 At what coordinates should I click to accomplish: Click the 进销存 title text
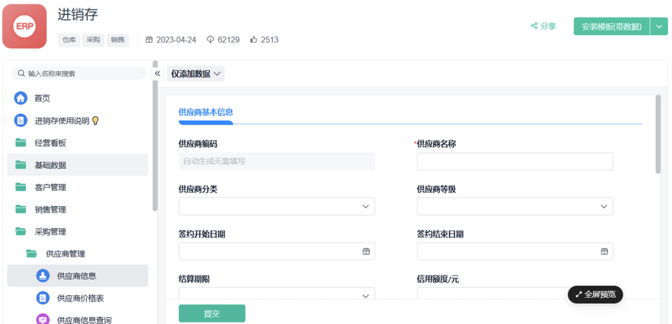point(78,14)
